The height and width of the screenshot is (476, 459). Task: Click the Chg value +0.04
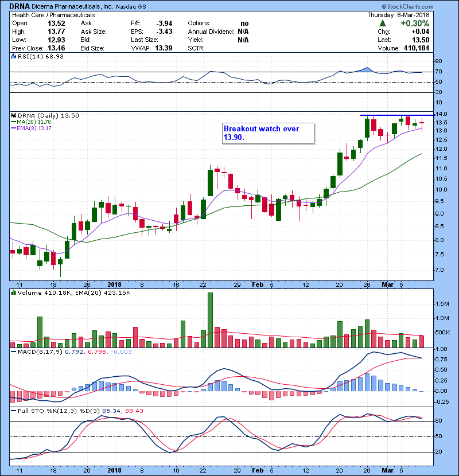421,32
